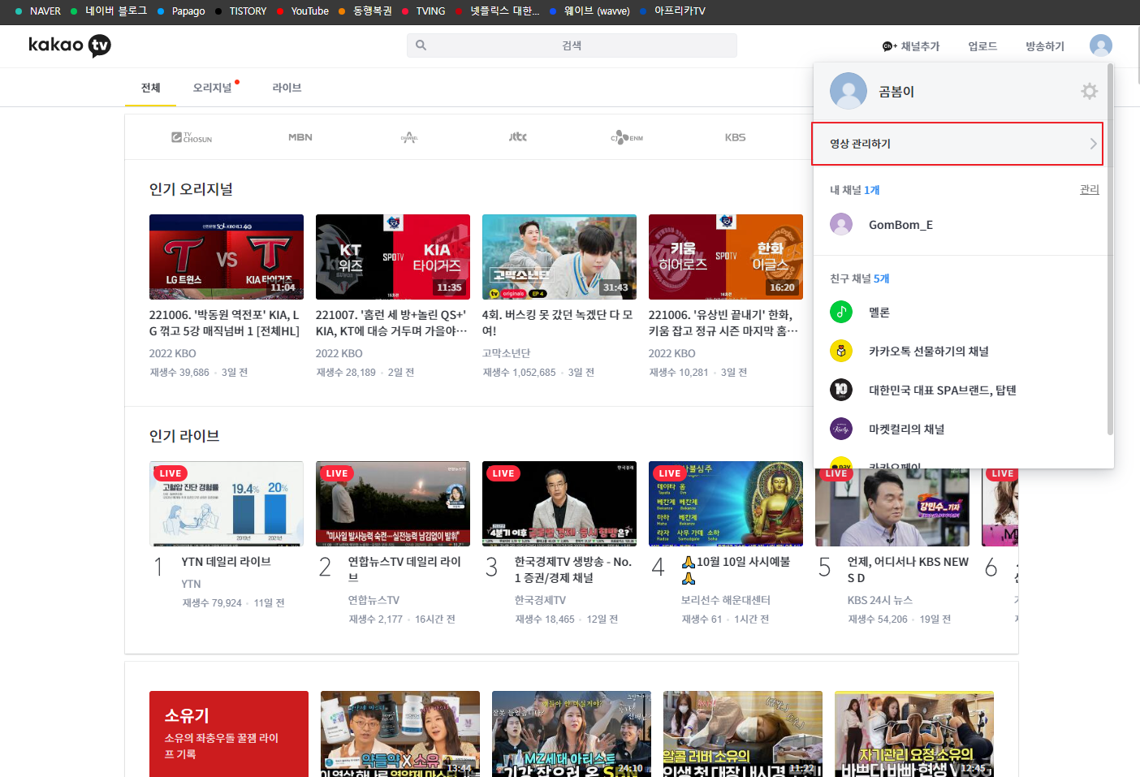
Task: Open 마켓컬리의 채널 icon
Action: 841,429
